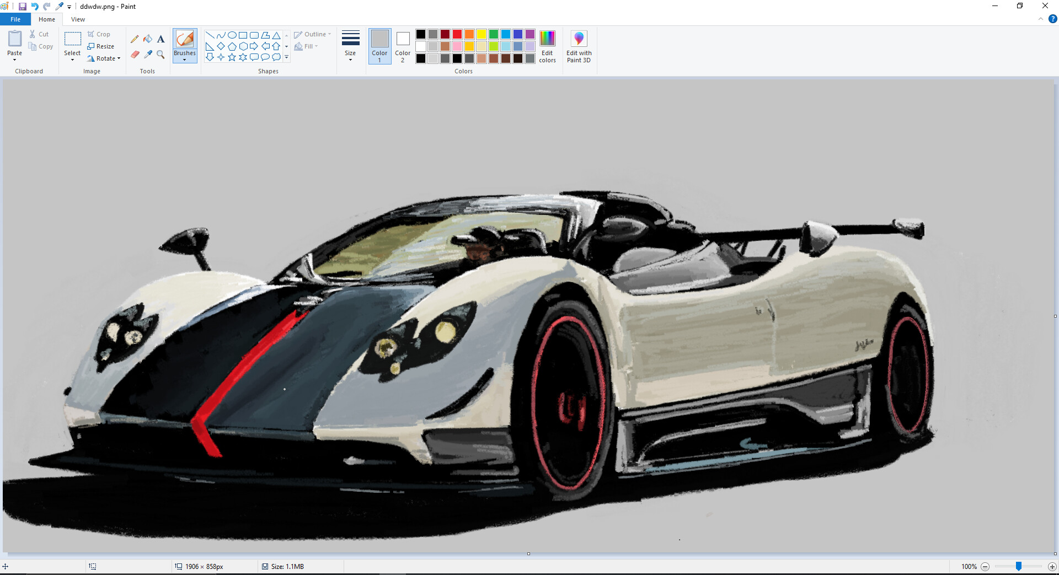Open the File menu
The image size is (1059, 575).
(x=15, y=19)
